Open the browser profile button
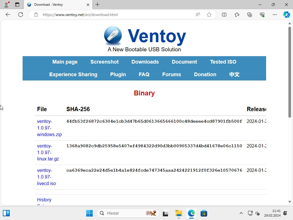The height and width of the screenshot is (220, 293). click(6, 5)
